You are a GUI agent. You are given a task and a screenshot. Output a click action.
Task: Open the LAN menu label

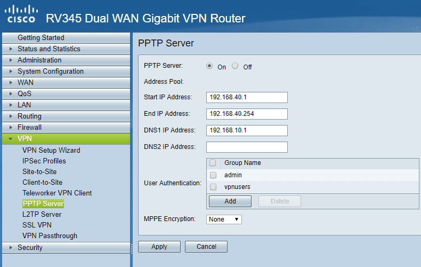24,105
